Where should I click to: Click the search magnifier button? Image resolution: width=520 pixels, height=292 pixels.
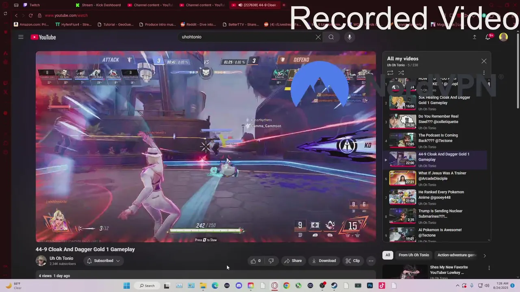[331, 37]
